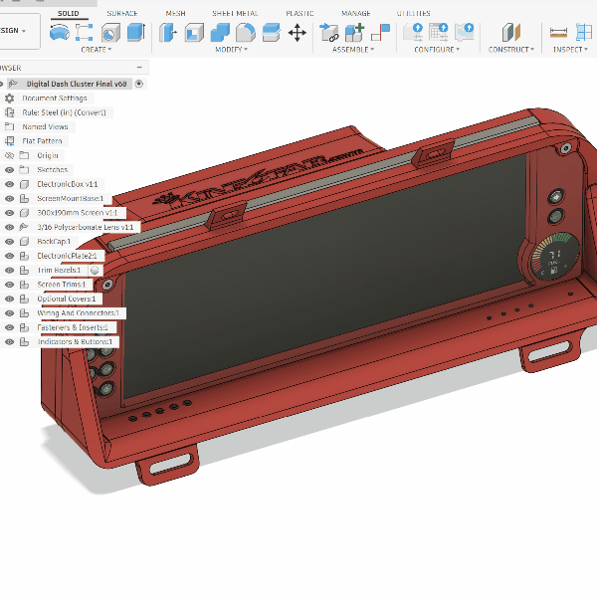The height and width of the screenshot is (597, 597).
Task: Select Indicators & Buttons:1 browser item
Action: coord(75,342)
